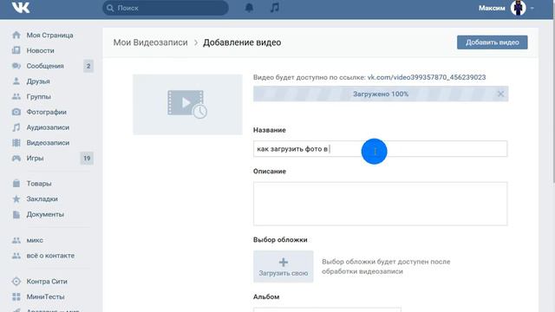This screenshot has height=312, width=555.
Task: Click the Загружено 100% progress bar
Action: tap(381, 94)
